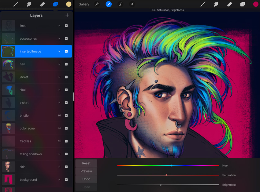Toggle visibility of the hair layer

[66, 64]
